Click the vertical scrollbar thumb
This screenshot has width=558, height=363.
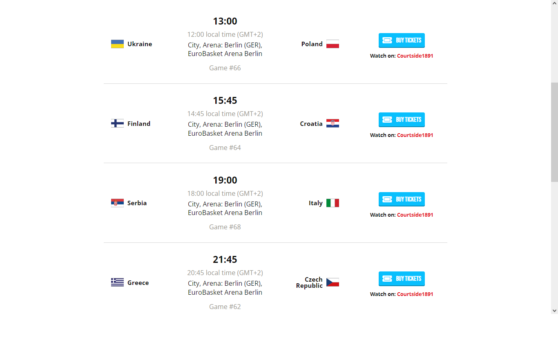pos(554,132)
